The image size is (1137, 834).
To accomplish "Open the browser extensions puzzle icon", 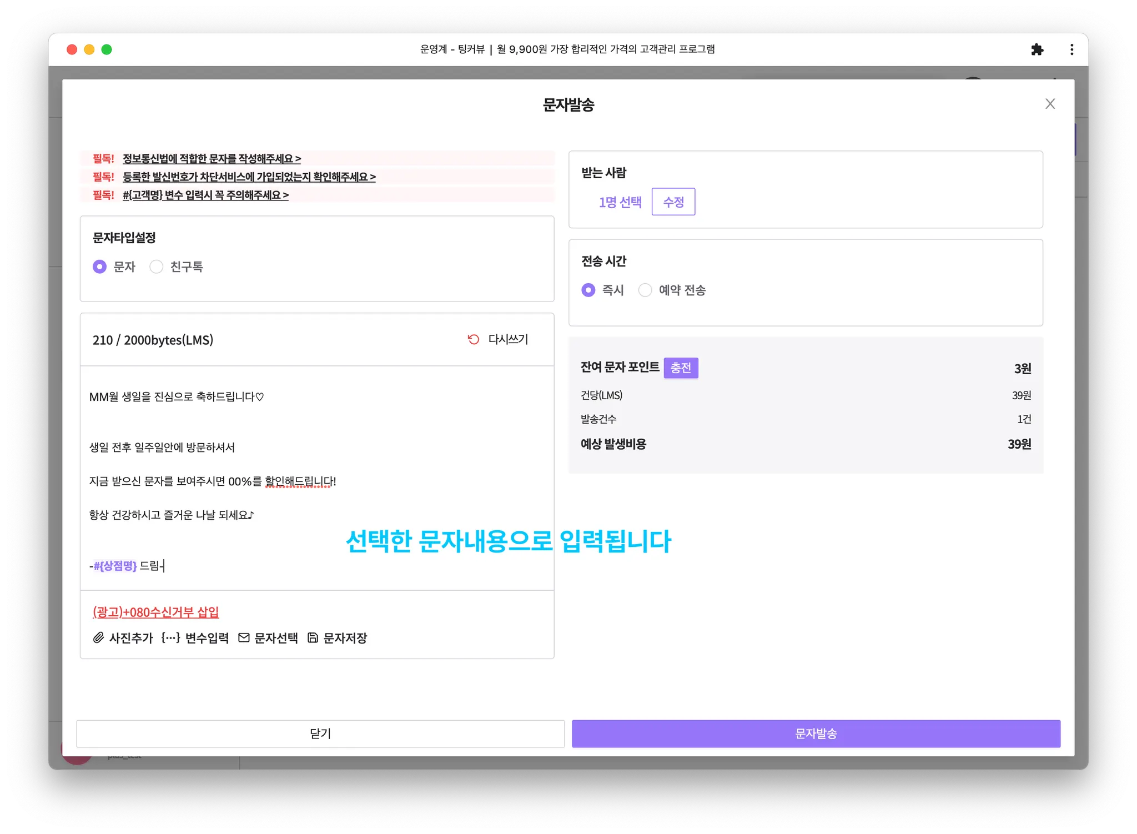I will click(x=1037, y=49).
